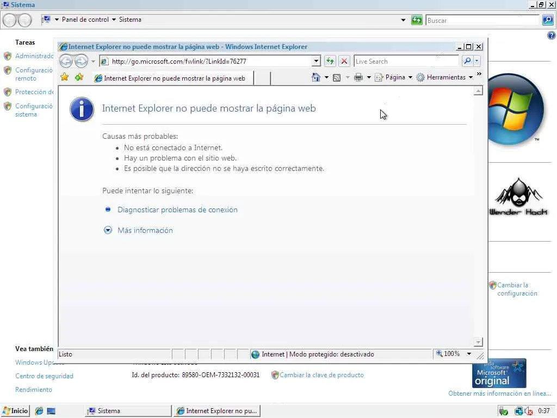Open Panel de control breadcrumb dropdown
This screenshot has width=557, height=418.
coord(114,20)
